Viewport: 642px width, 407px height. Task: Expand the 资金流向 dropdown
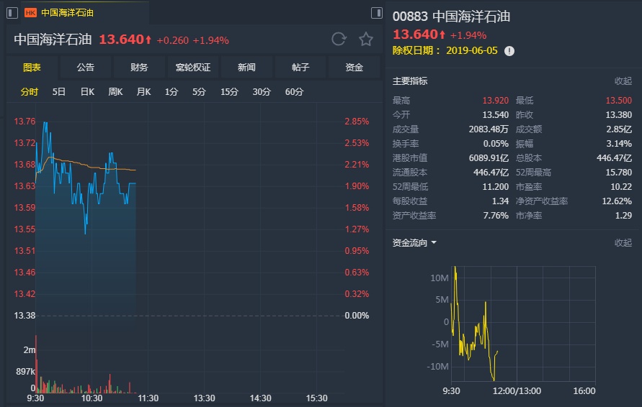point(434,242)
